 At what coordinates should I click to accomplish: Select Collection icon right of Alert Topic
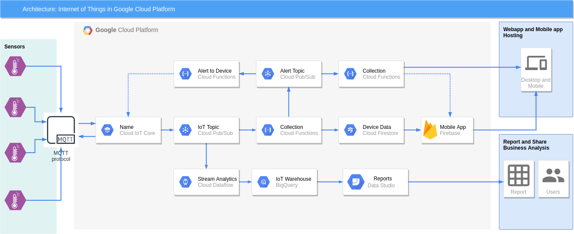(350, 74)
